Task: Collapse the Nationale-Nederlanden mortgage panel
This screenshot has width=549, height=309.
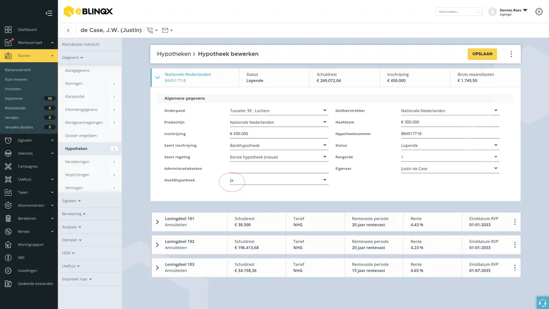Action: tap(157, 77)
